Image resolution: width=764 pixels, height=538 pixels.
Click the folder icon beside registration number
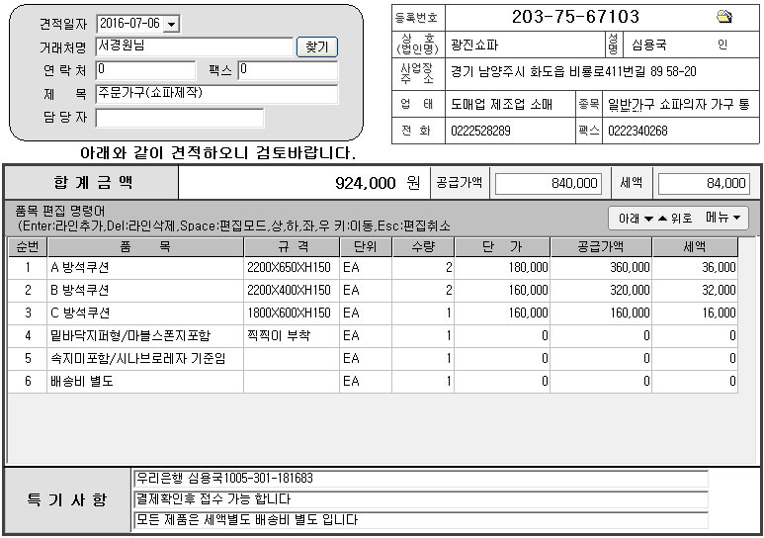pyautogui.click(x=723, y=17)
